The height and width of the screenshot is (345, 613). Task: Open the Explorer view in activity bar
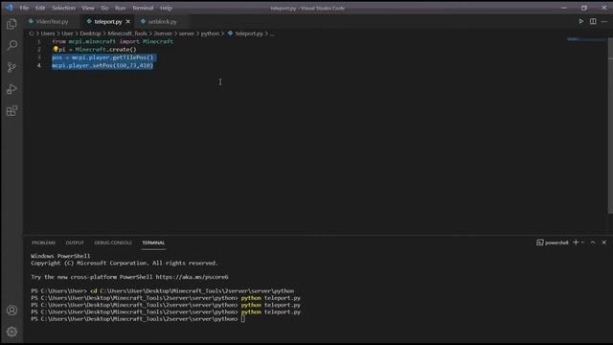(11, 24)
